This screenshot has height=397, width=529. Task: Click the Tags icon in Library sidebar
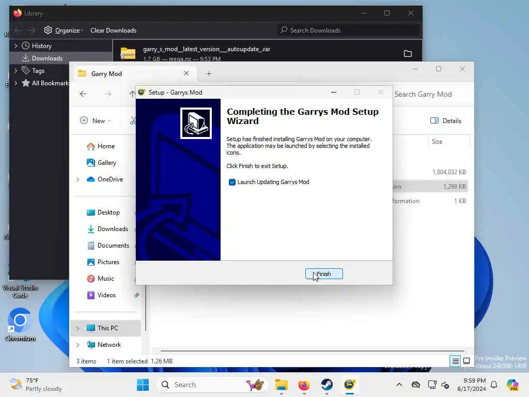(x=26, y=70)
